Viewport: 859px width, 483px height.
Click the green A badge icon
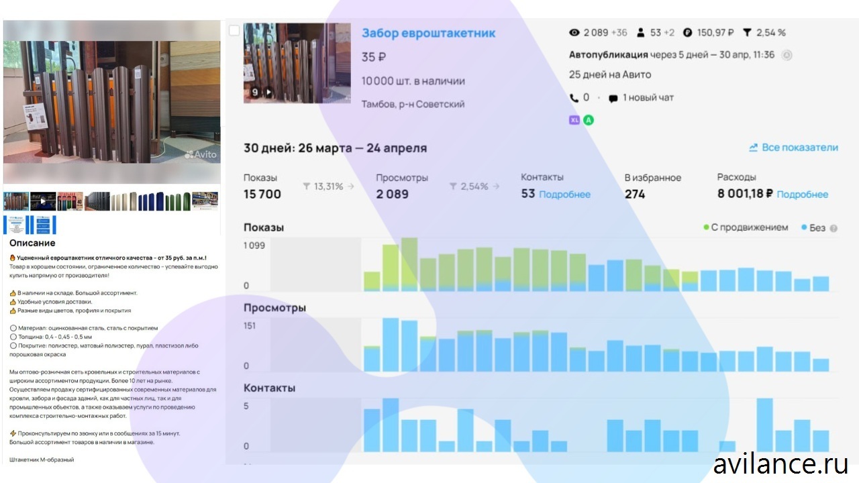tap(589, 120)
